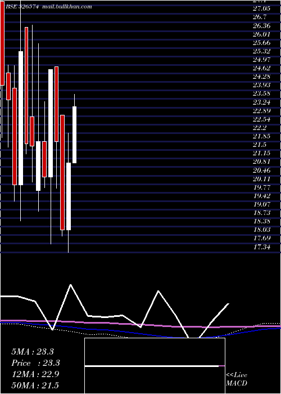The height and width of the screenshot is (394, 281).
Task: Click the MACD inset panel box
Action: [x=155, y=366]
